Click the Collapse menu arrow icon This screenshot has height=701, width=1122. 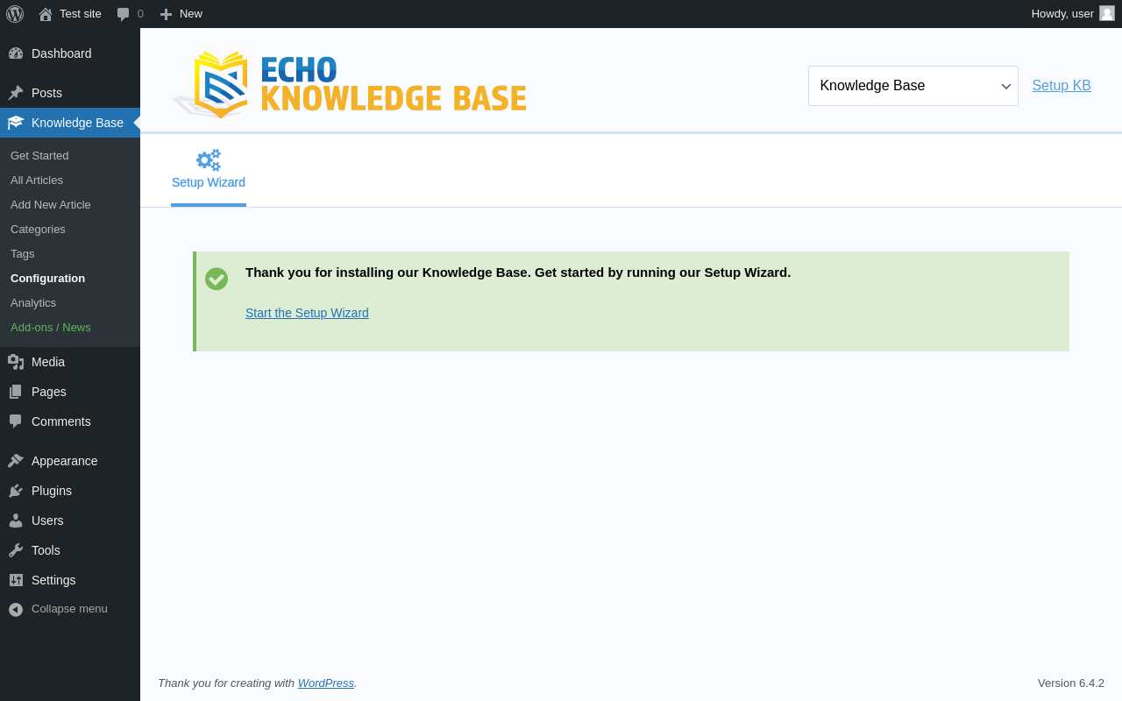[x=16, y=609]
